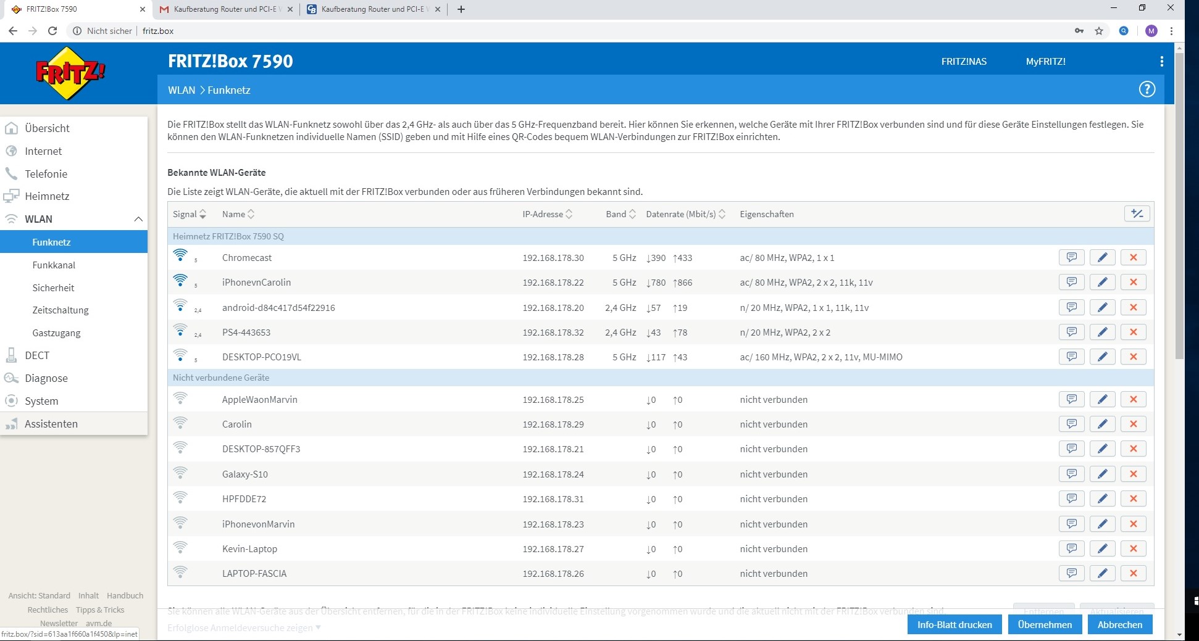This screenshot has height=641, width=1199.
Task: Edit the LAPTOP-FASCIA device
Action: point(1102,574)
